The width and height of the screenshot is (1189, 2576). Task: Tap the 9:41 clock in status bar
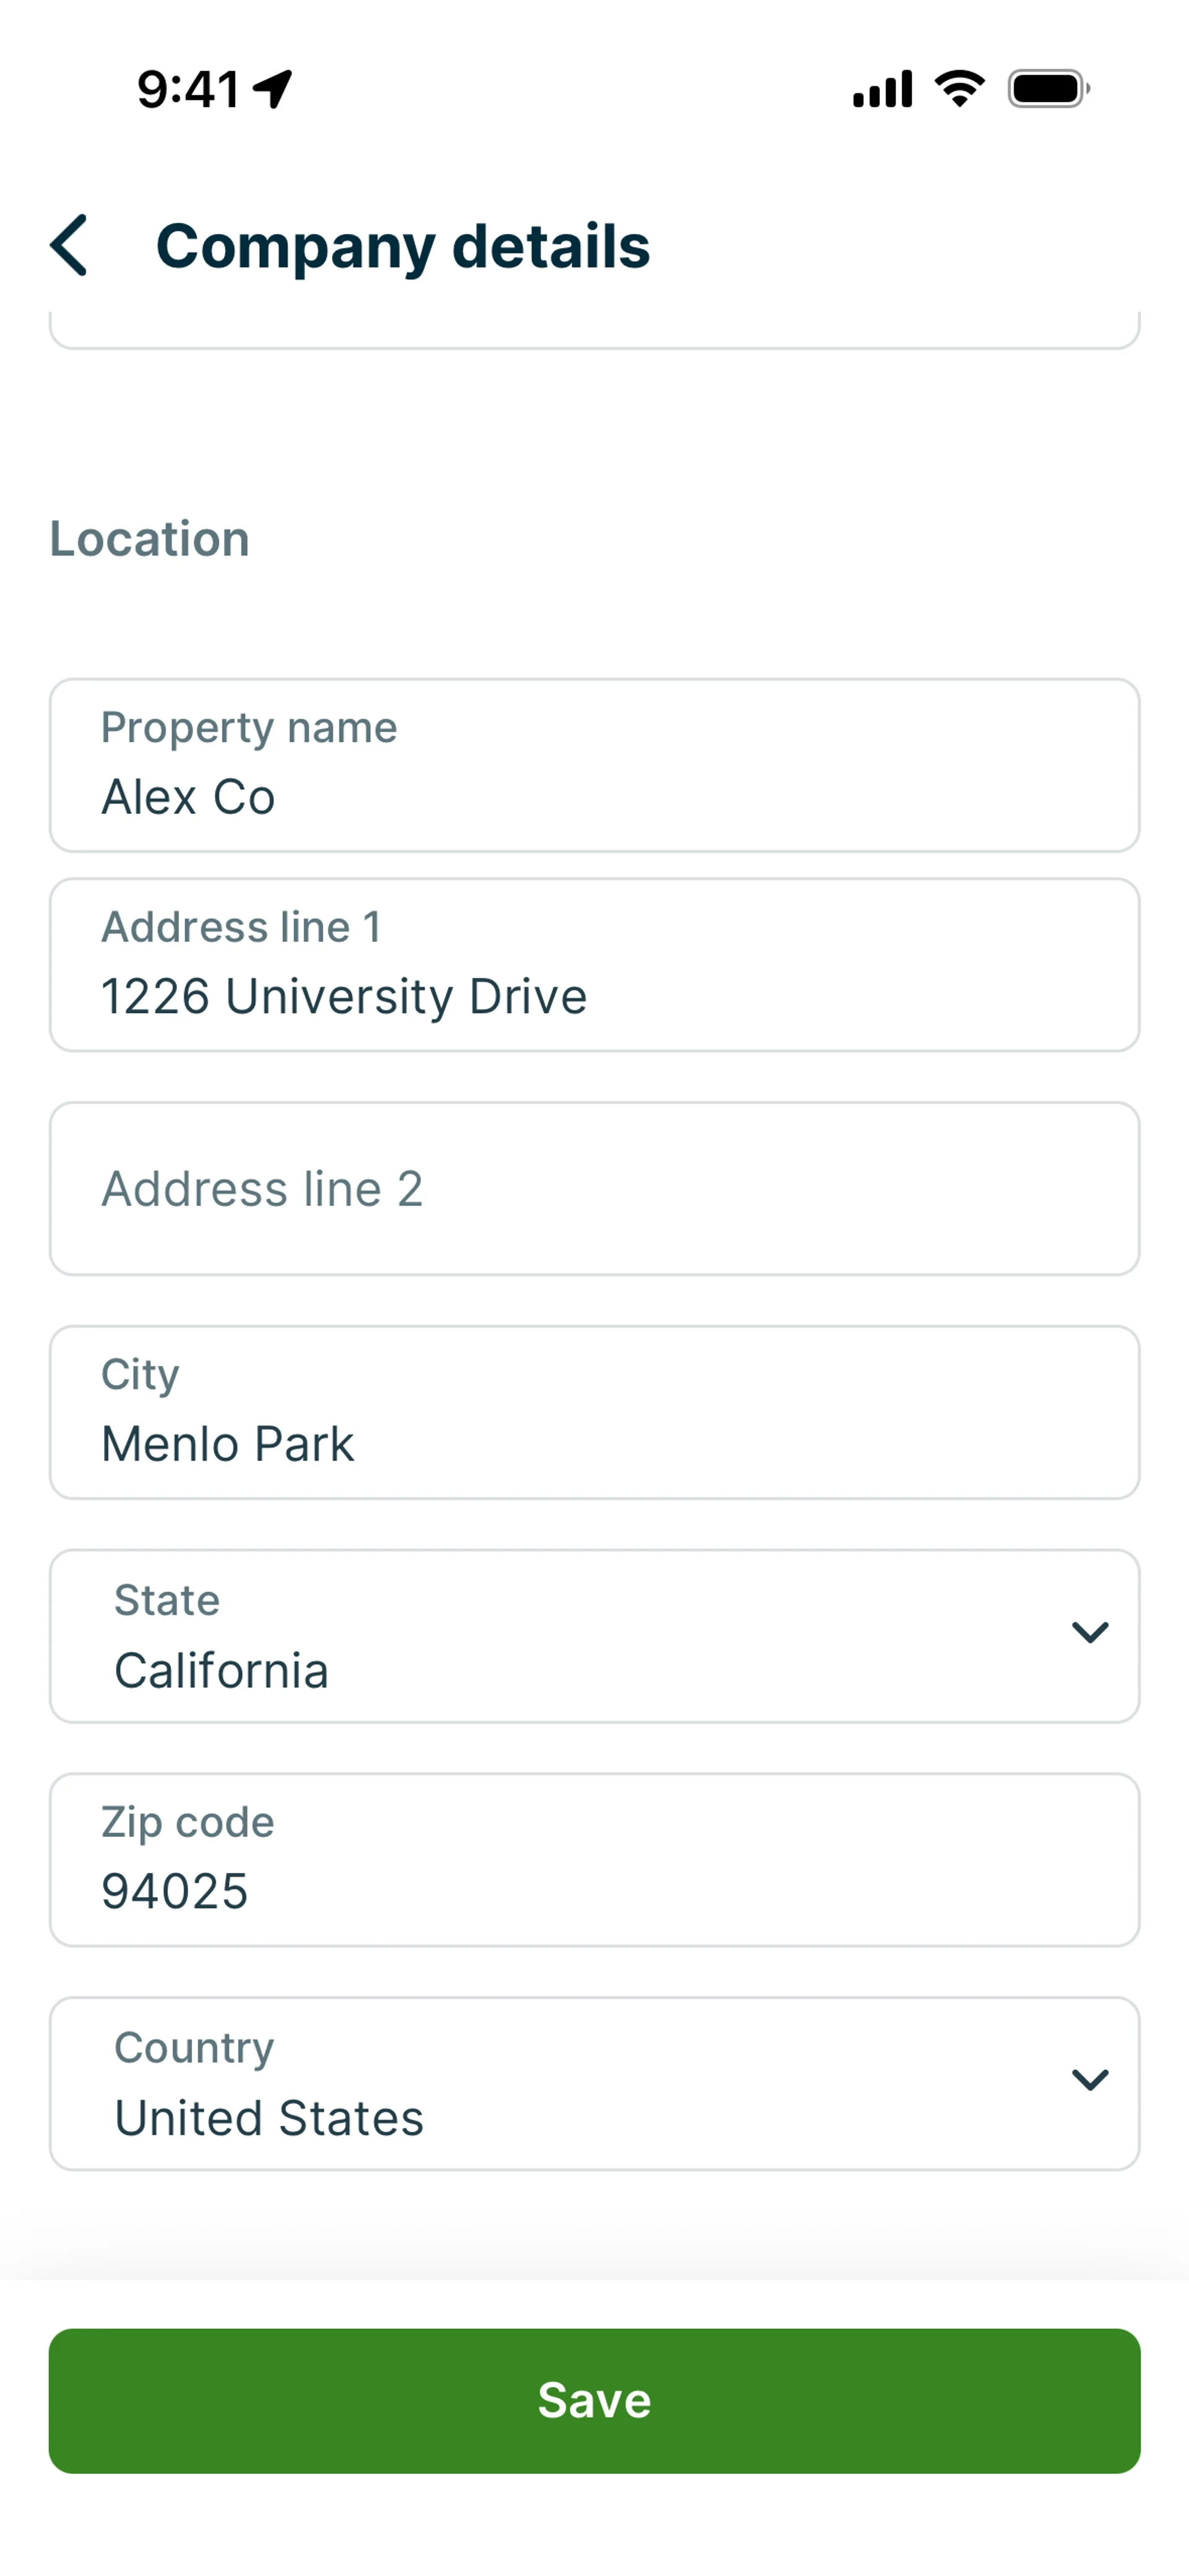[188, 89]
